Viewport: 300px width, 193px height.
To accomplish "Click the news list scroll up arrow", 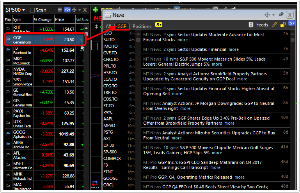I will tap(292, 34).
